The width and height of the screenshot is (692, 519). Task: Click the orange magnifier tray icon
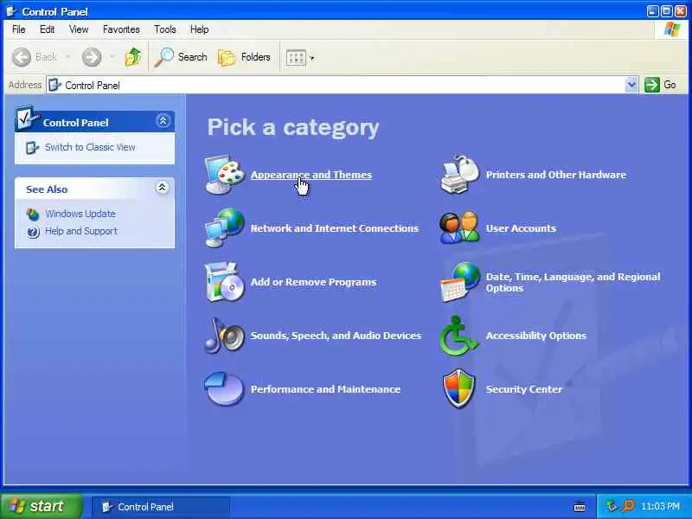[628, 506]
